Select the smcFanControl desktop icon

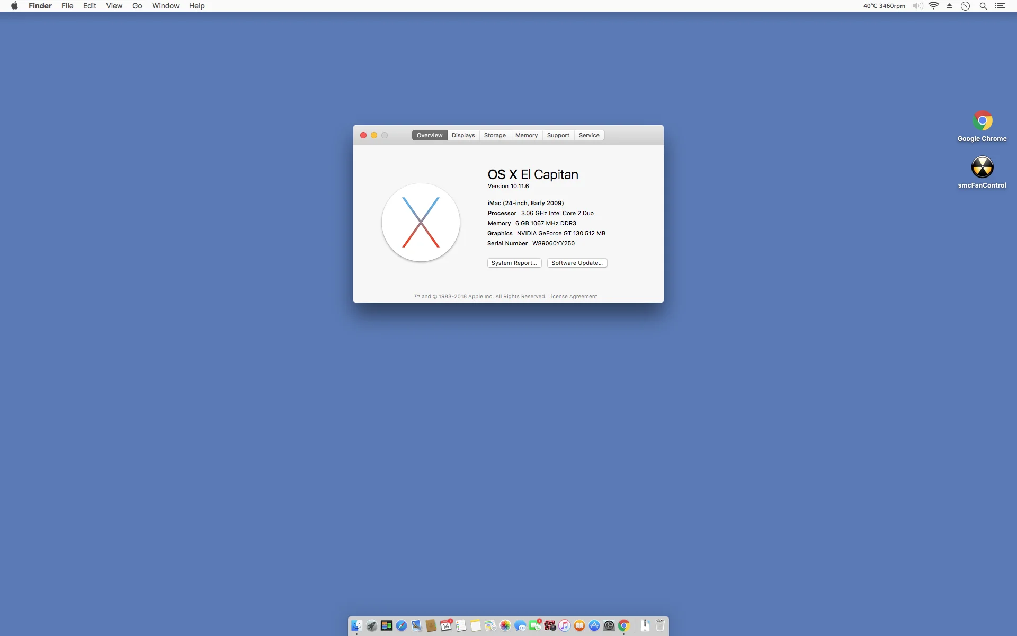pyautogui.click(x=982, y=167)
